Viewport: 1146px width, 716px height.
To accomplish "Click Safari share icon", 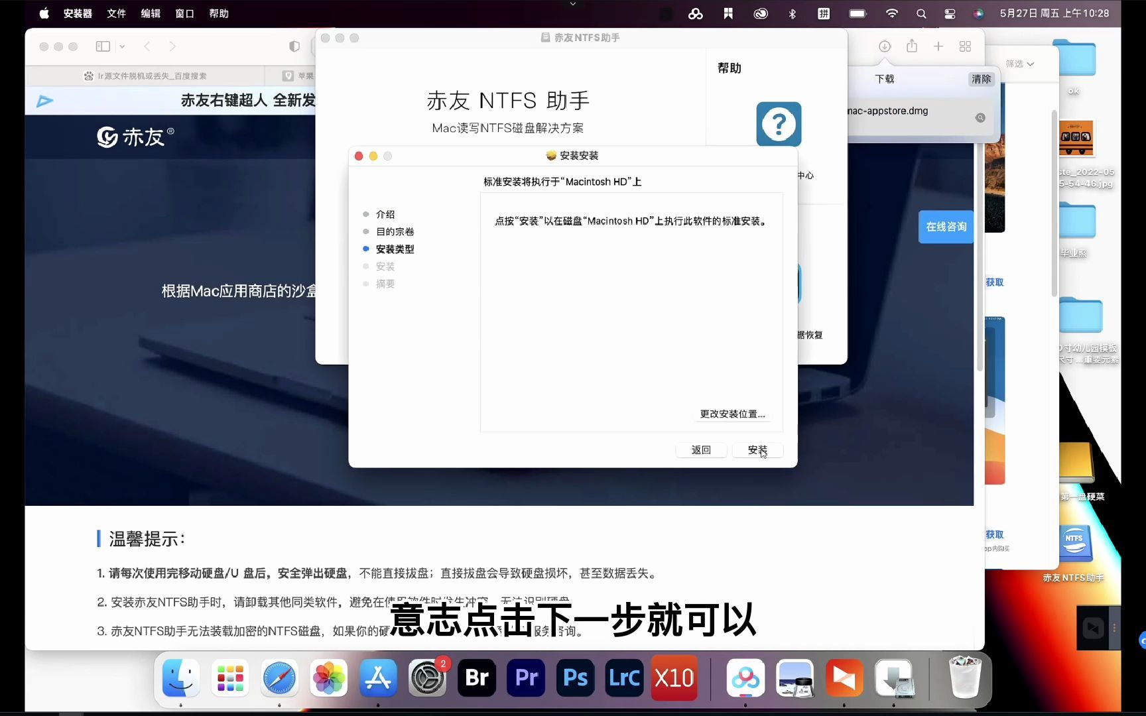I will click(912, 46).
